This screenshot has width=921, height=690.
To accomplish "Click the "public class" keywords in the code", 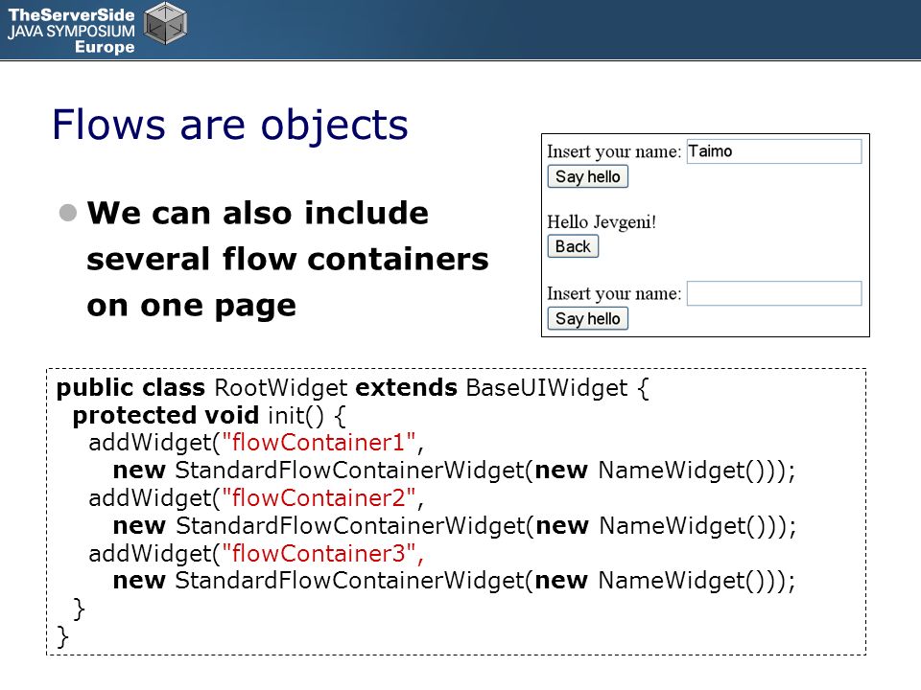I will [x=130, y=388].
